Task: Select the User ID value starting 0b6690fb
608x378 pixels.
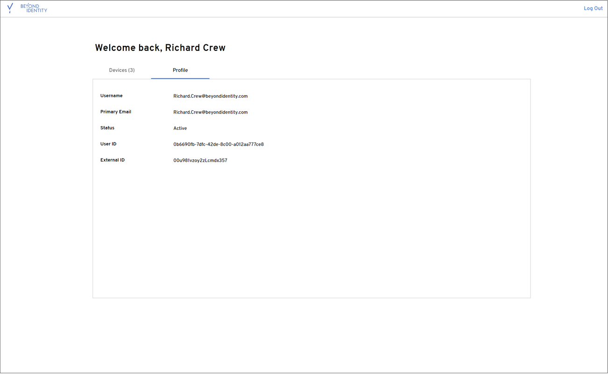Action: tap(218, 144)
